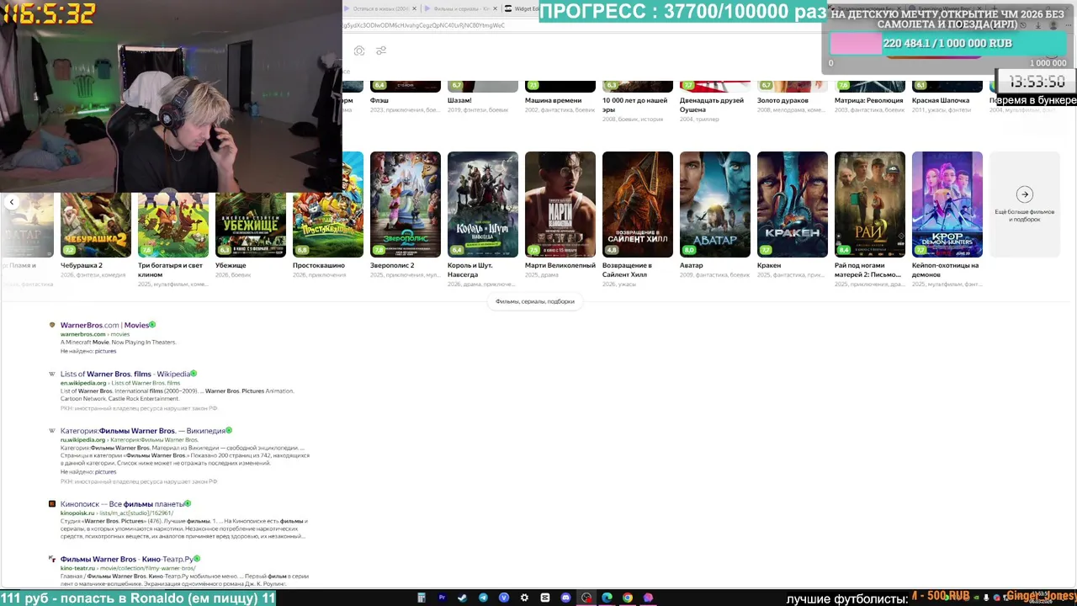
Task: Switch to 'Фильмы и сериалы' browser tab
Action: pos(459,8)
